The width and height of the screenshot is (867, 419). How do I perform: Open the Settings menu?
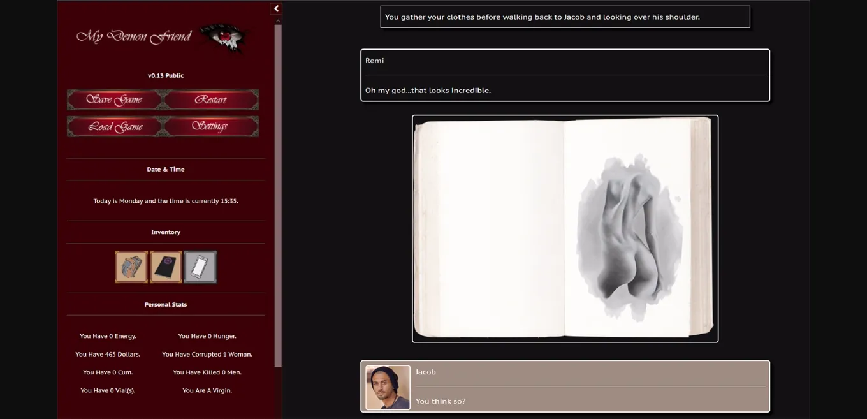(211, 126)
